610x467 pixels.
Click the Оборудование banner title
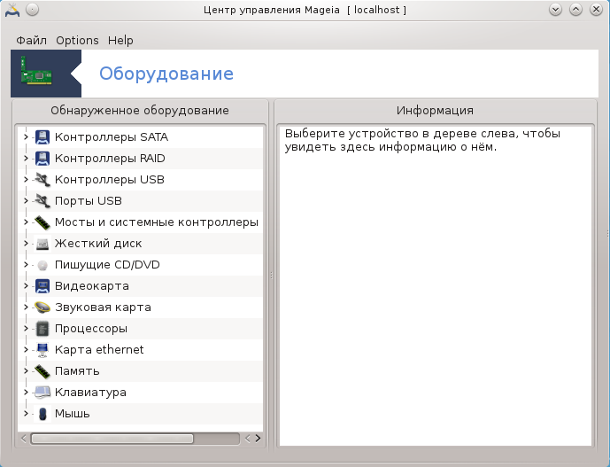point(166,74)
